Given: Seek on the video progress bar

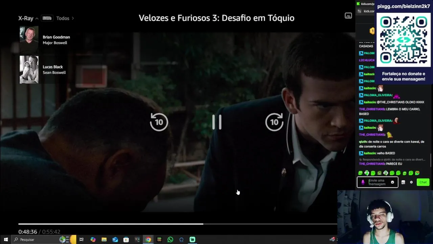Looking at the screenshot, I should (178, 224).
